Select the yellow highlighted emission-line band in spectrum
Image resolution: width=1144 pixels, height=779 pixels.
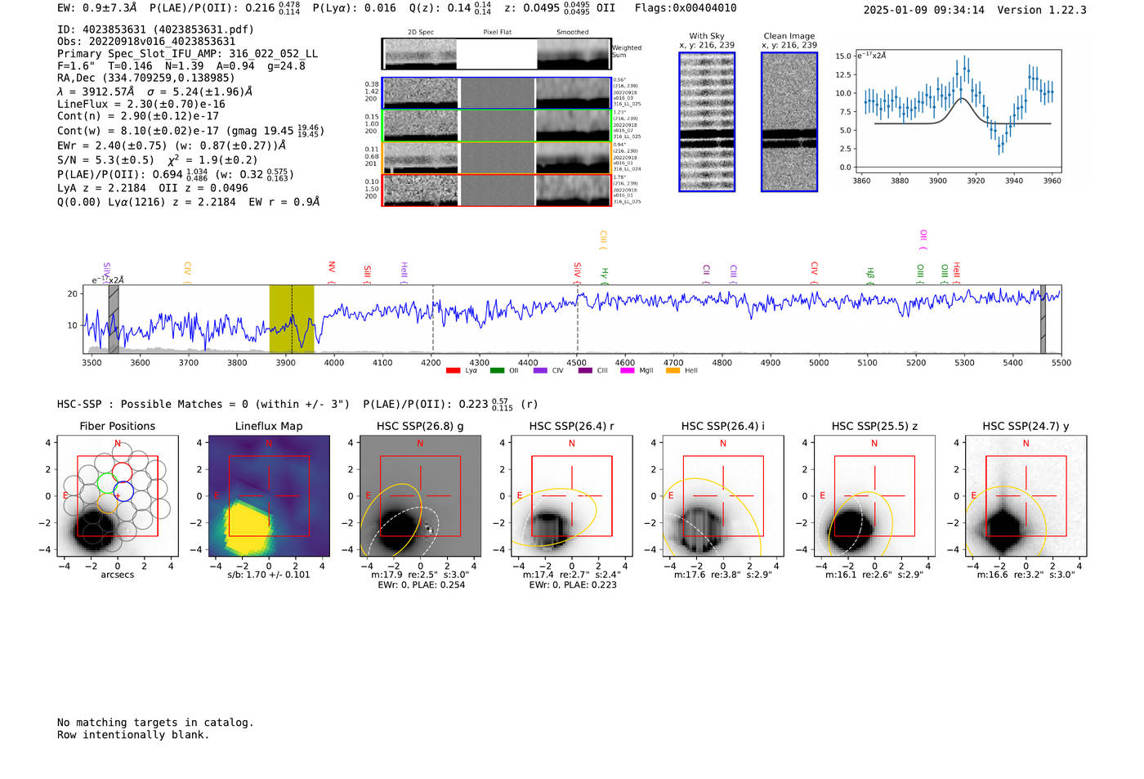292,319
